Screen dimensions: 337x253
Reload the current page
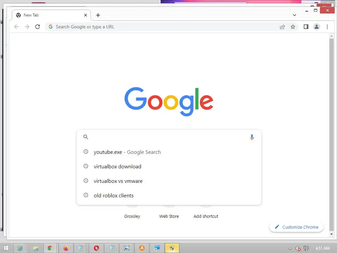coord(38,27)
